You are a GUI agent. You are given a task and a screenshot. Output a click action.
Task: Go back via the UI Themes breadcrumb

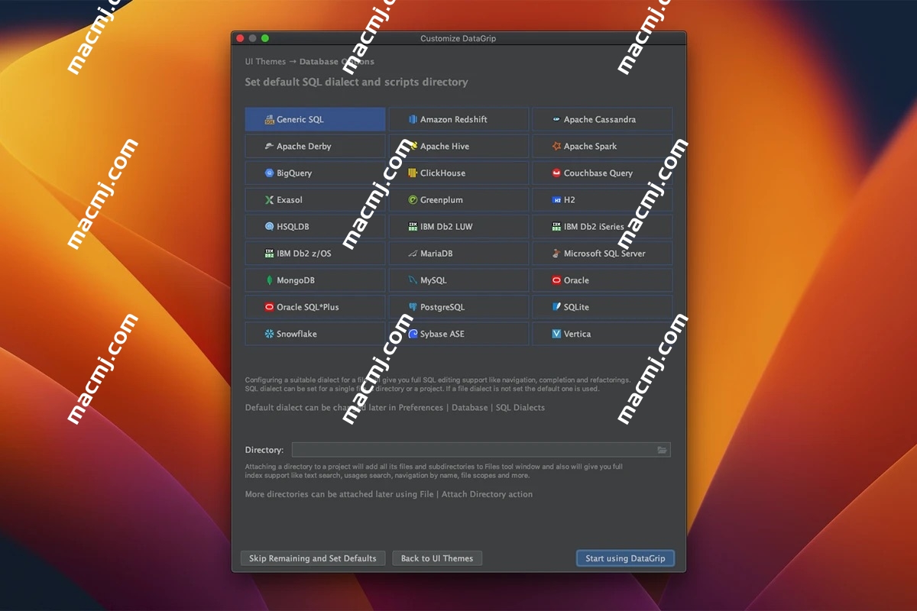[x=264, y=61]
